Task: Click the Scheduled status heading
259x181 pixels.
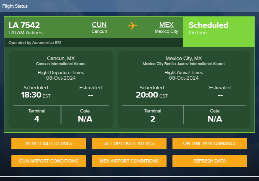Action: coord(208,25)
